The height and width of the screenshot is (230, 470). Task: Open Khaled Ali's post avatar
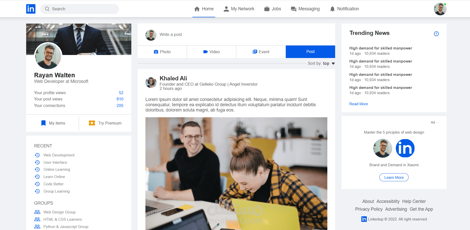click(151, 82)
